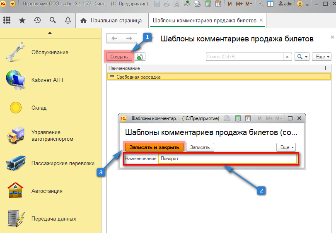Click the Наименование input field
This screenshot has height=233, width=336.
227,159
